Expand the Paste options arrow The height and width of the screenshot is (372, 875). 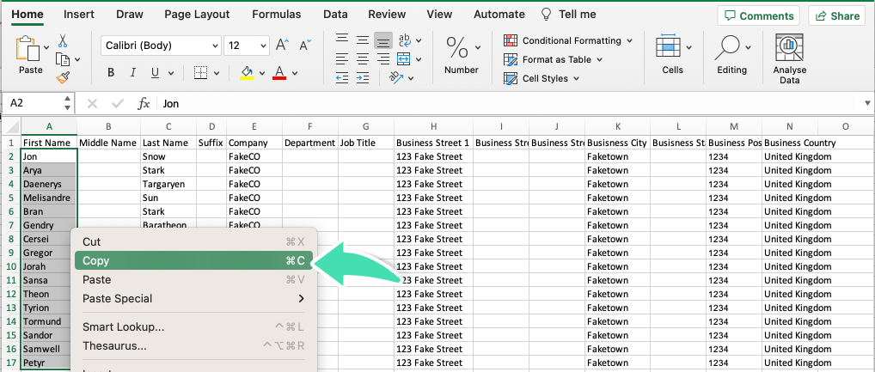(46, 47)
